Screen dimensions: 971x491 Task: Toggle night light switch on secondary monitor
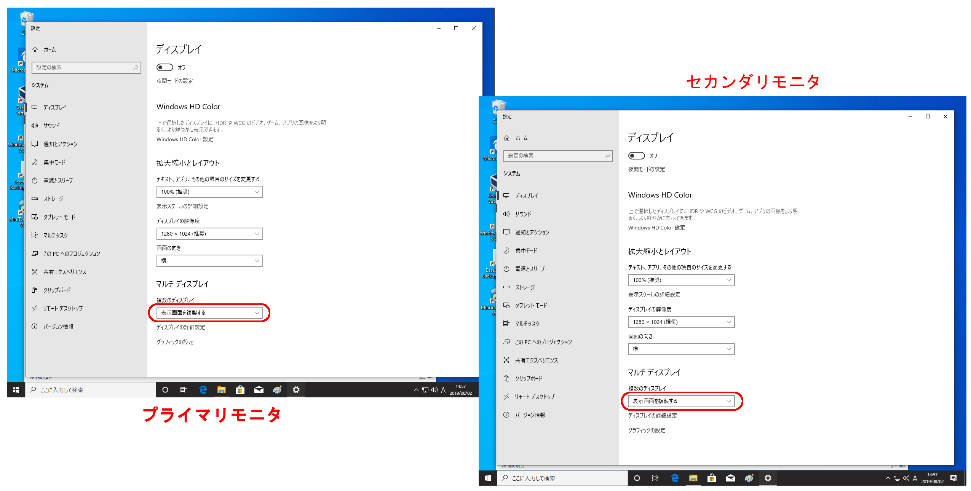click(636, 156)
